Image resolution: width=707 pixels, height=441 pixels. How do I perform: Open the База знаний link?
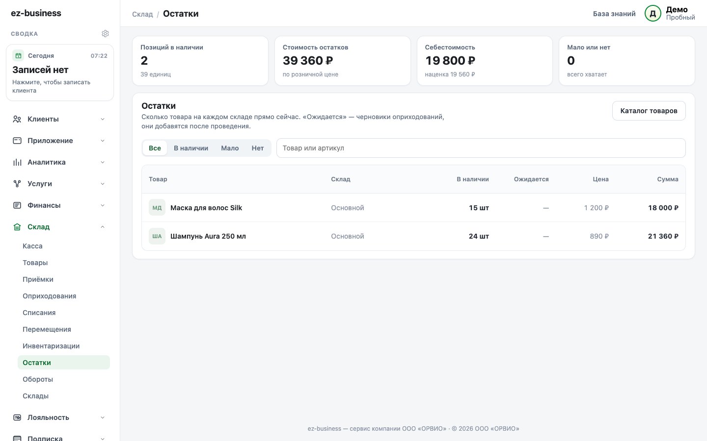click(x=614, y=14)
